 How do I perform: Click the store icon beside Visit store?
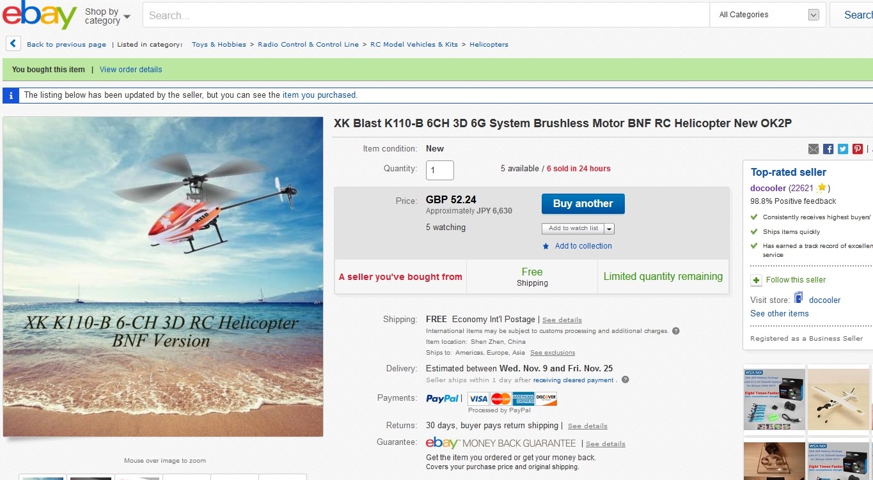click(799, 298)
